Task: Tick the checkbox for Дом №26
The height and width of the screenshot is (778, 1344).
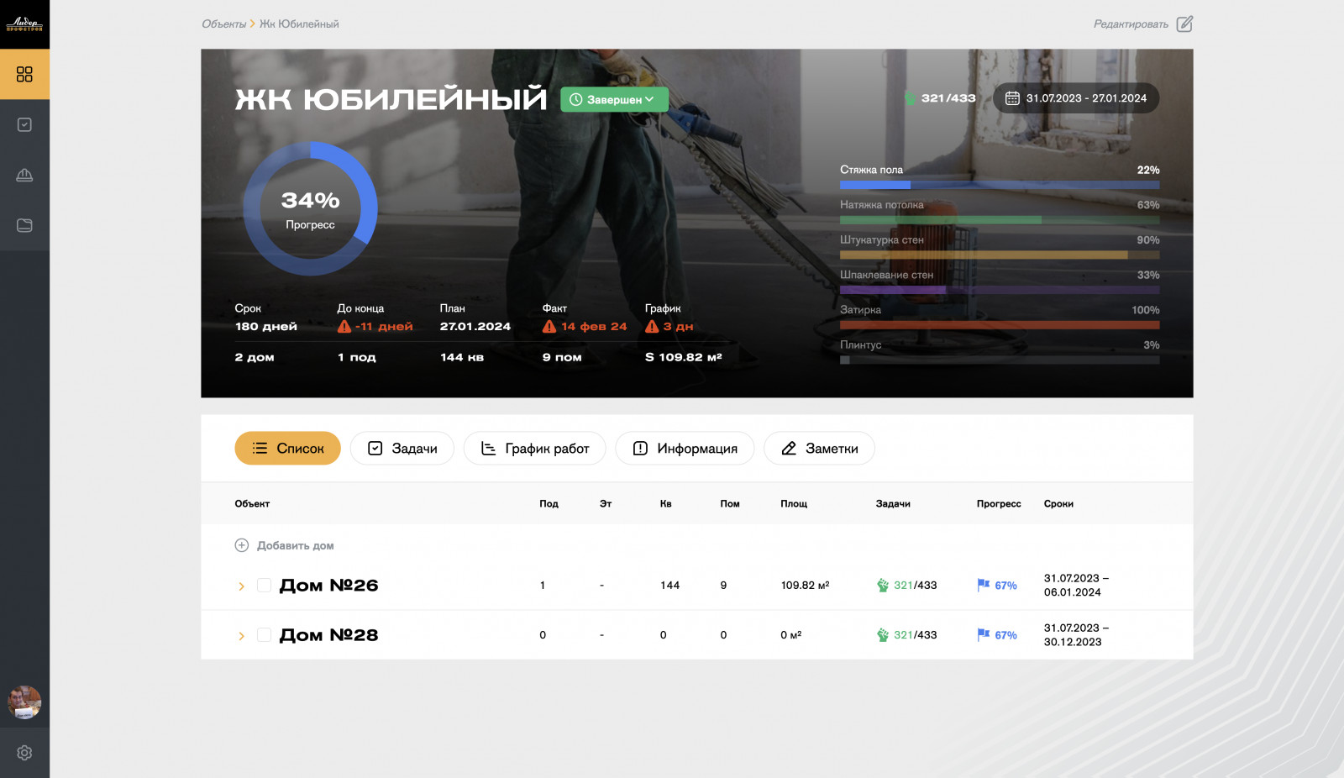Action: point(264,586)
